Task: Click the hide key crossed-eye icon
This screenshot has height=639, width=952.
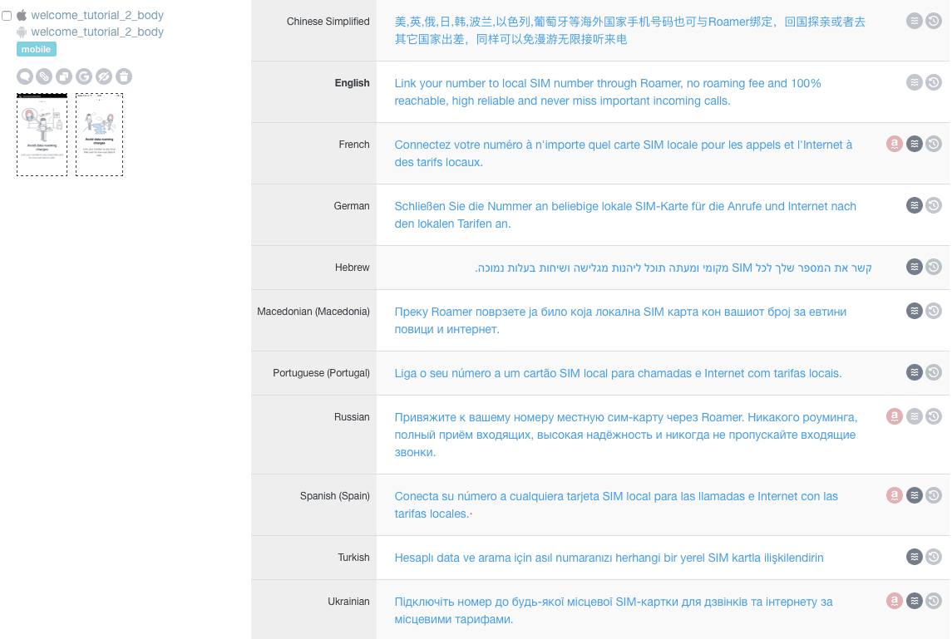Action: (104, 76)
